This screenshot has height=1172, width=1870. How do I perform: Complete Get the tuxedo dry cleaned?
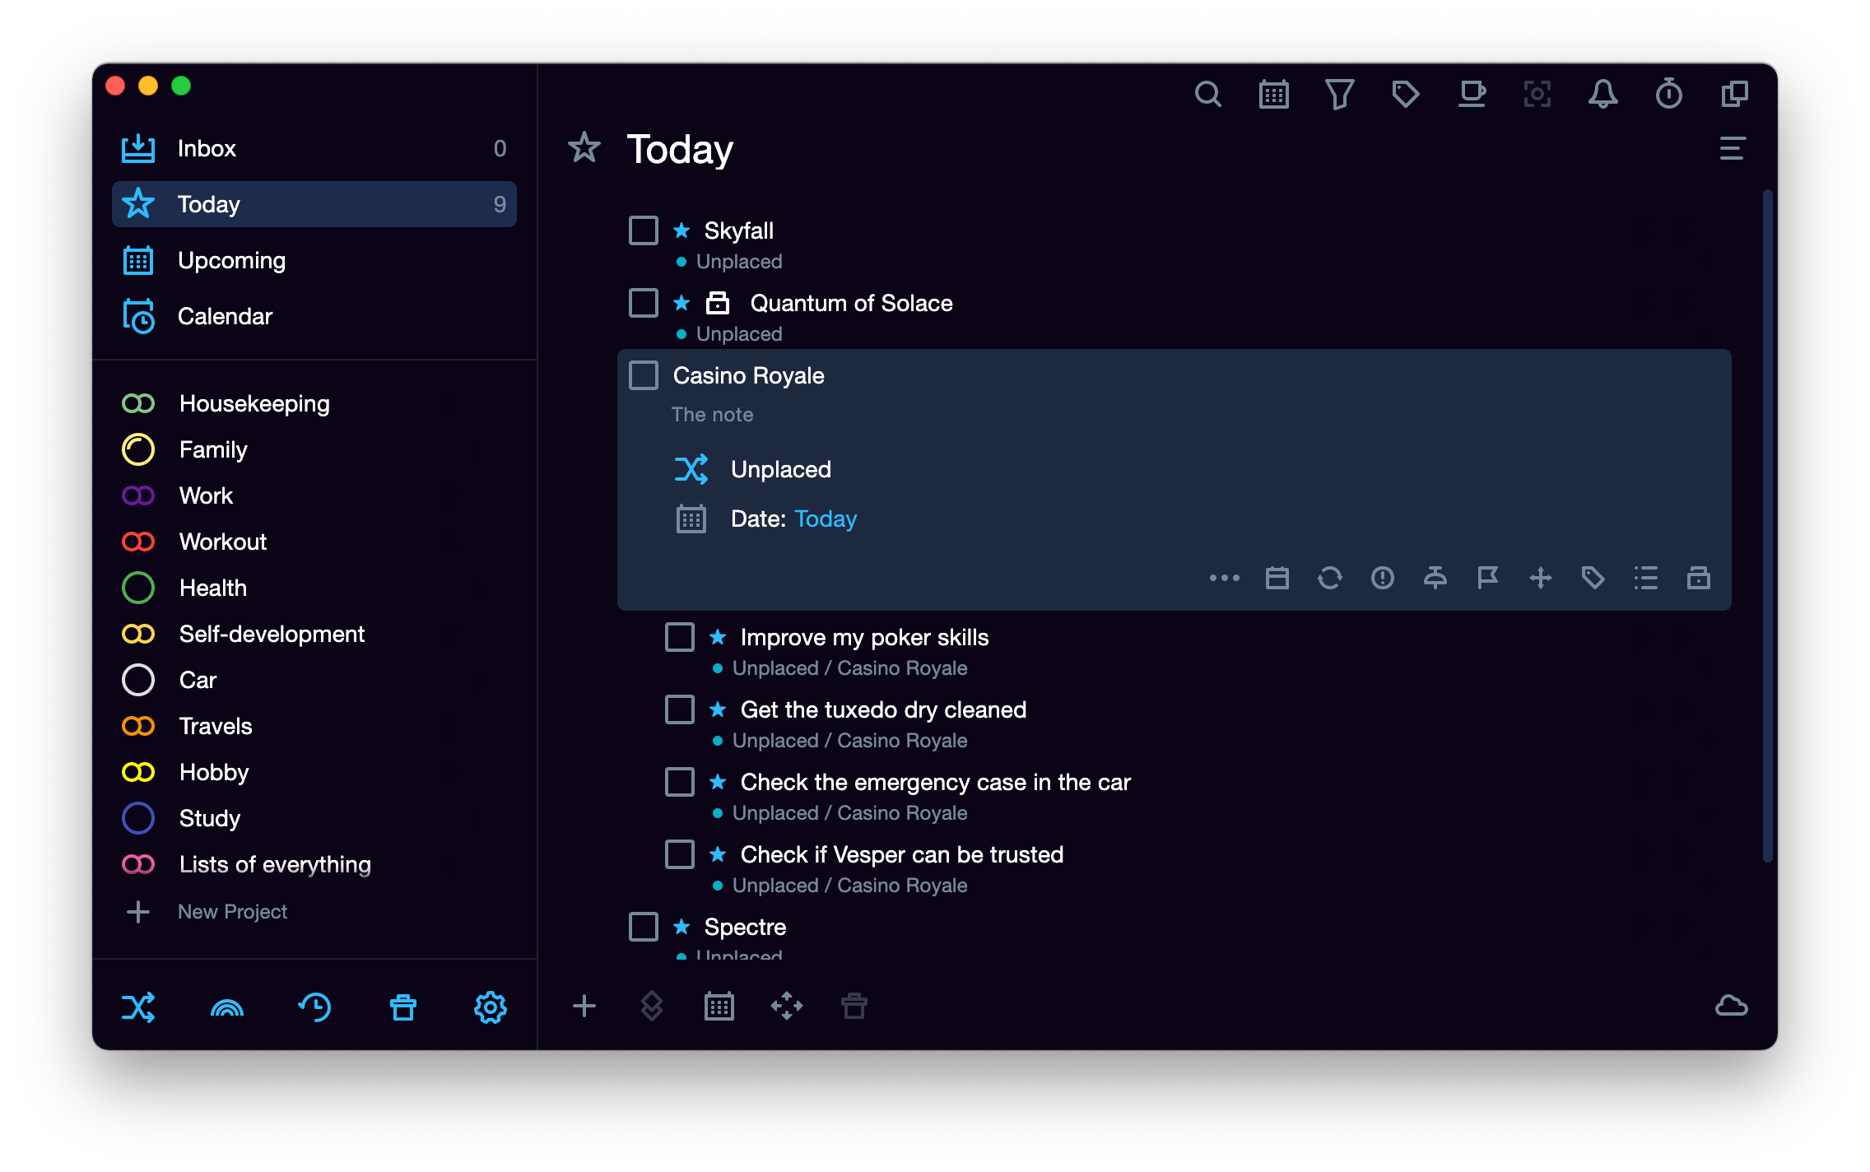(679, 709)
